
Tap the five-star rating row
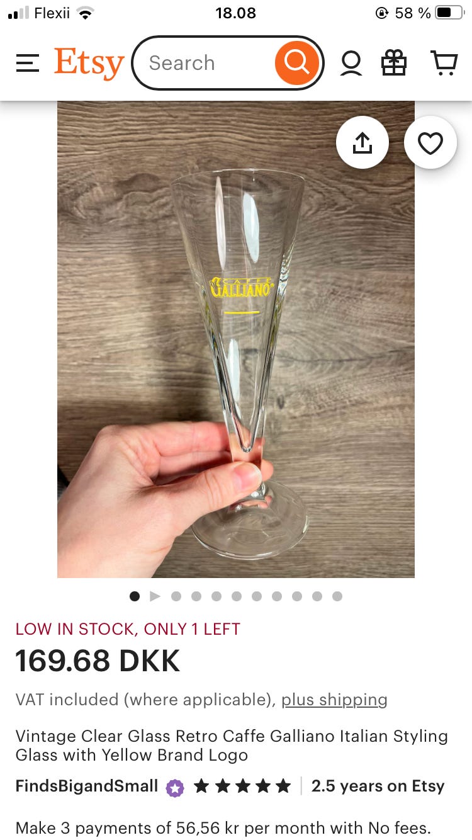click(242, 786)
